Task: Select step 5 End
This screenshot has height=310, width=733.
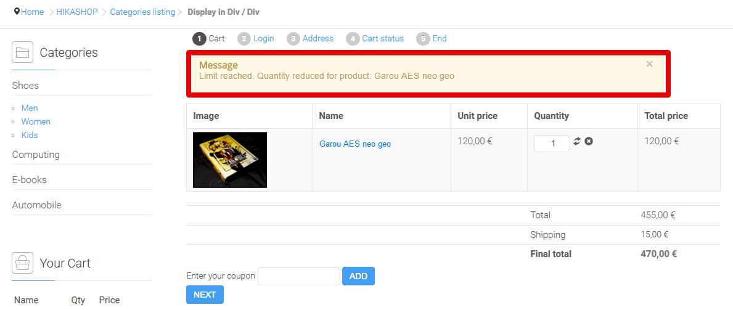Action: click(432, 38)
